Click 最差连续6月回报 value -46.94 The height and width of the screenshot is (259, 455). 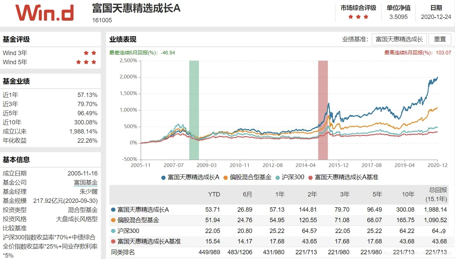click(x=168, y=53)
